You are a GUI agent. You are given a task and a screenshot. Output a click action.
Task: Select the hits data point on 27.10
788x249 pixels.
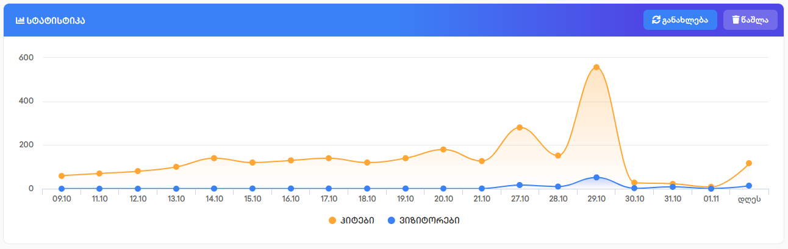point(520,127)
